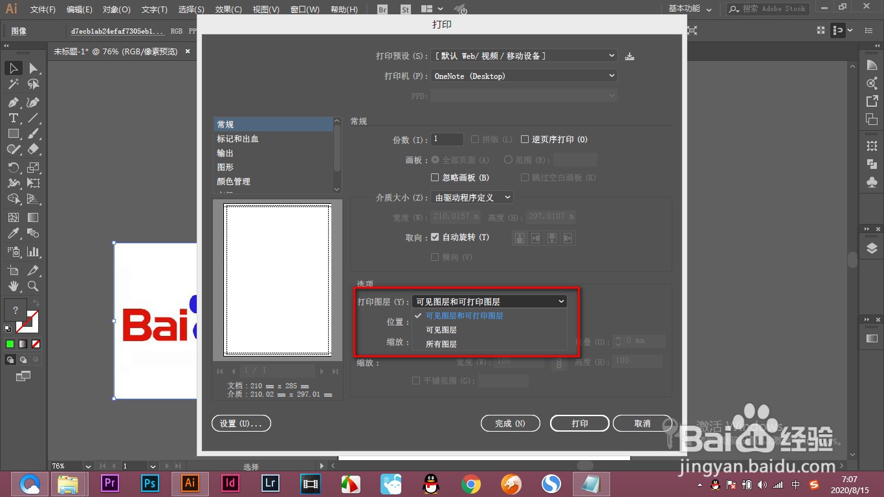Toggle the 平铺范围 checkbox
The height and width of the screenshot is (497, 884).
(416, 381)
